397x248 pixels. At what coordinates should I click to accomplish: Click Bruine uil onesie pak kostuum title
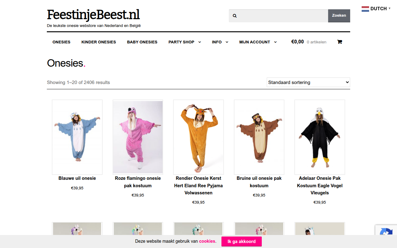(x=259, y=182)
